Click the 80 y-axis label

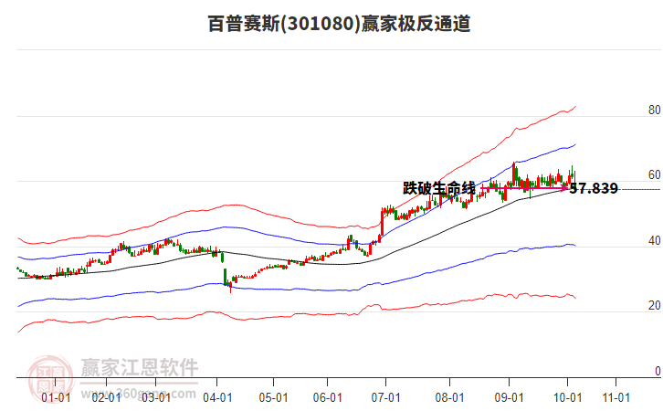point(654,110)
